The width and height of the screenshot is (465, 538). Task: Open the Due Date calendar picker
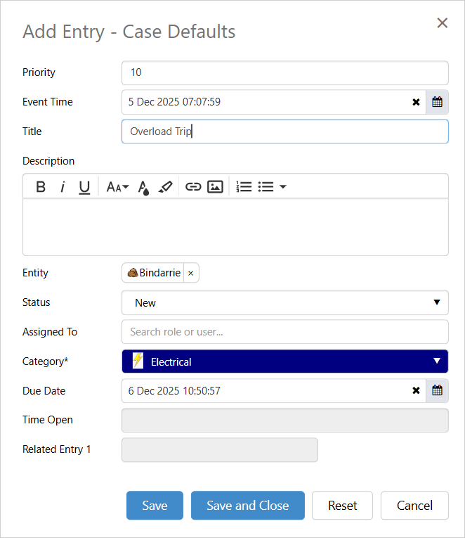click(437, 391)
